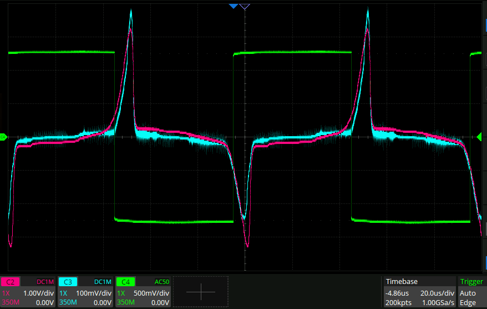Open the C3 channel badge
Screen dimensions: 487x309
click(68, 282)
